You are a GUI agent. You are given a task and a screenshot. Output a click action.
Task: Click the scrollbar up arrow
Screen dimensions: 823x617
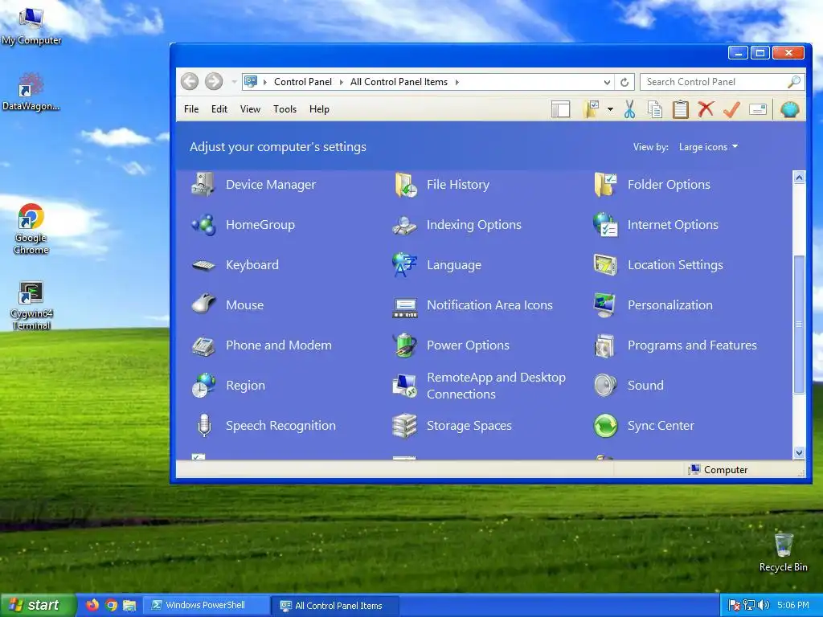(799, 178)
